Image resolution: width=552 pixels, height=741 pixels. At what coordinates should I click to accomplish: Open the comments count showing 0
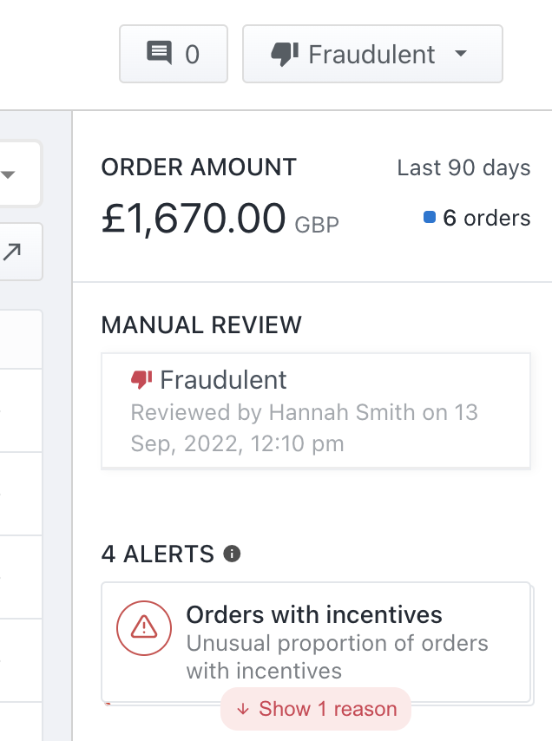click(x=192, y=55)
